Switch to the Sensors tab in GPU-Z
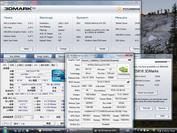This screenshot has height=133, width=177. (x=85, y=60)
